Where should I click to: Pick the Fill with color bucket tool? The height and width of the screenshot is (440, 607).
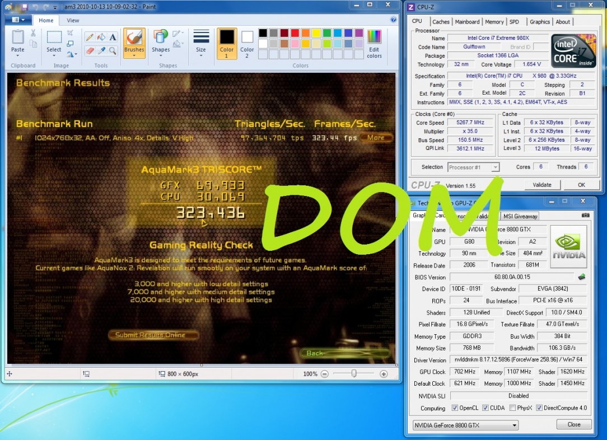(x=101, y=38)
